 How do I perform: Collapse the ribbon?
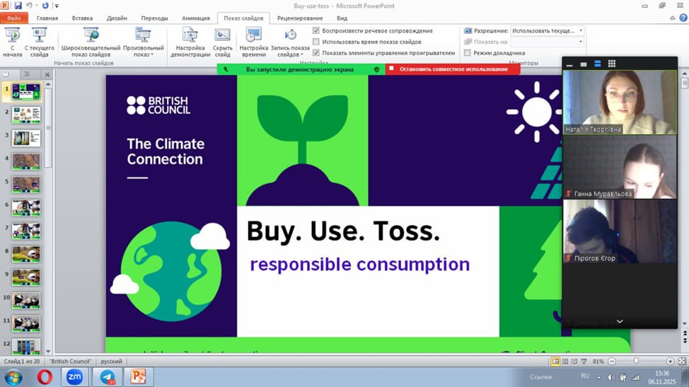click(x=672, y=18)
